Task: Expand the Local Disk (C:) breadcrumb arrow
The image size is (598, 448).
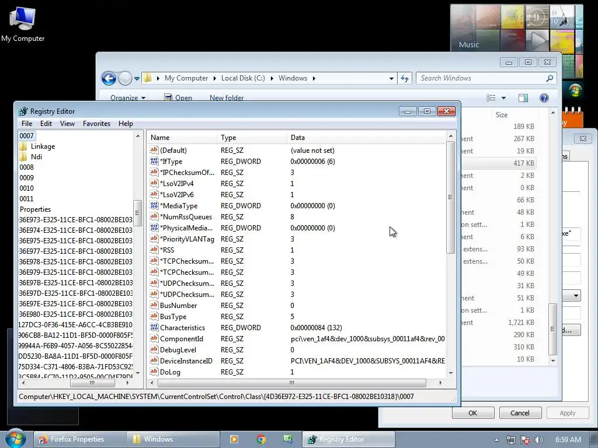Action: tap(272, 79)
